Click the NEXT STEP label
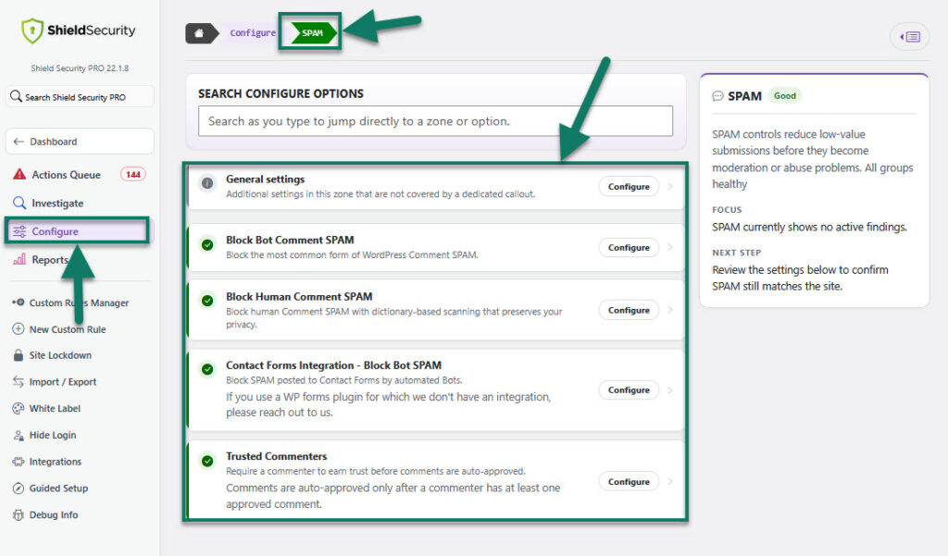948x556 pixels. click(736, 253)
